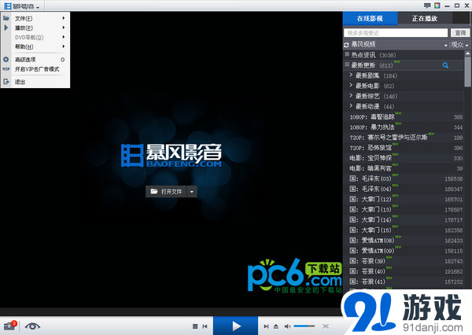
Task: Skip to the next track
Action: pyautogui.click(x=266, y=326)
